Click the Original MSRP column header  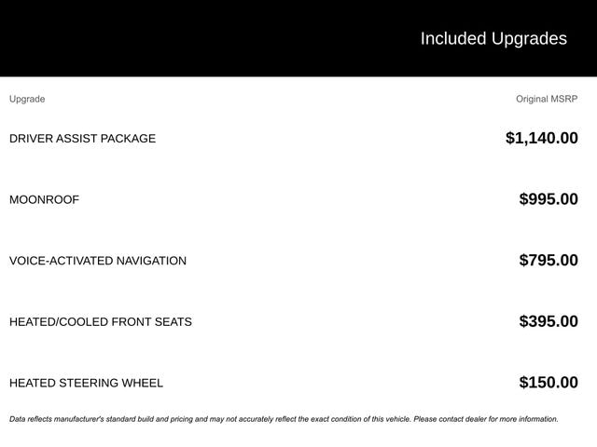click(x=547, y=99)
